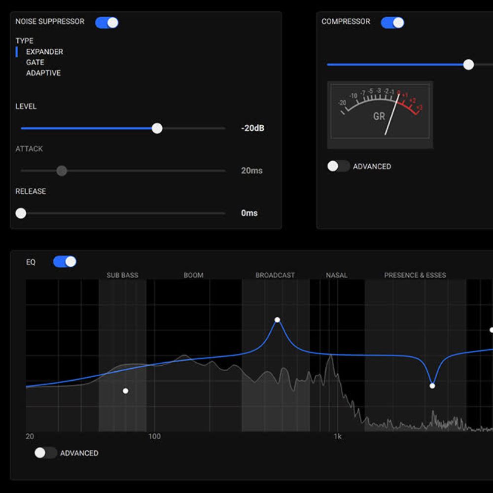493x493 pixels.
Task: Toggle the Noise Suppressor switch off
Action: coord(106,22)
